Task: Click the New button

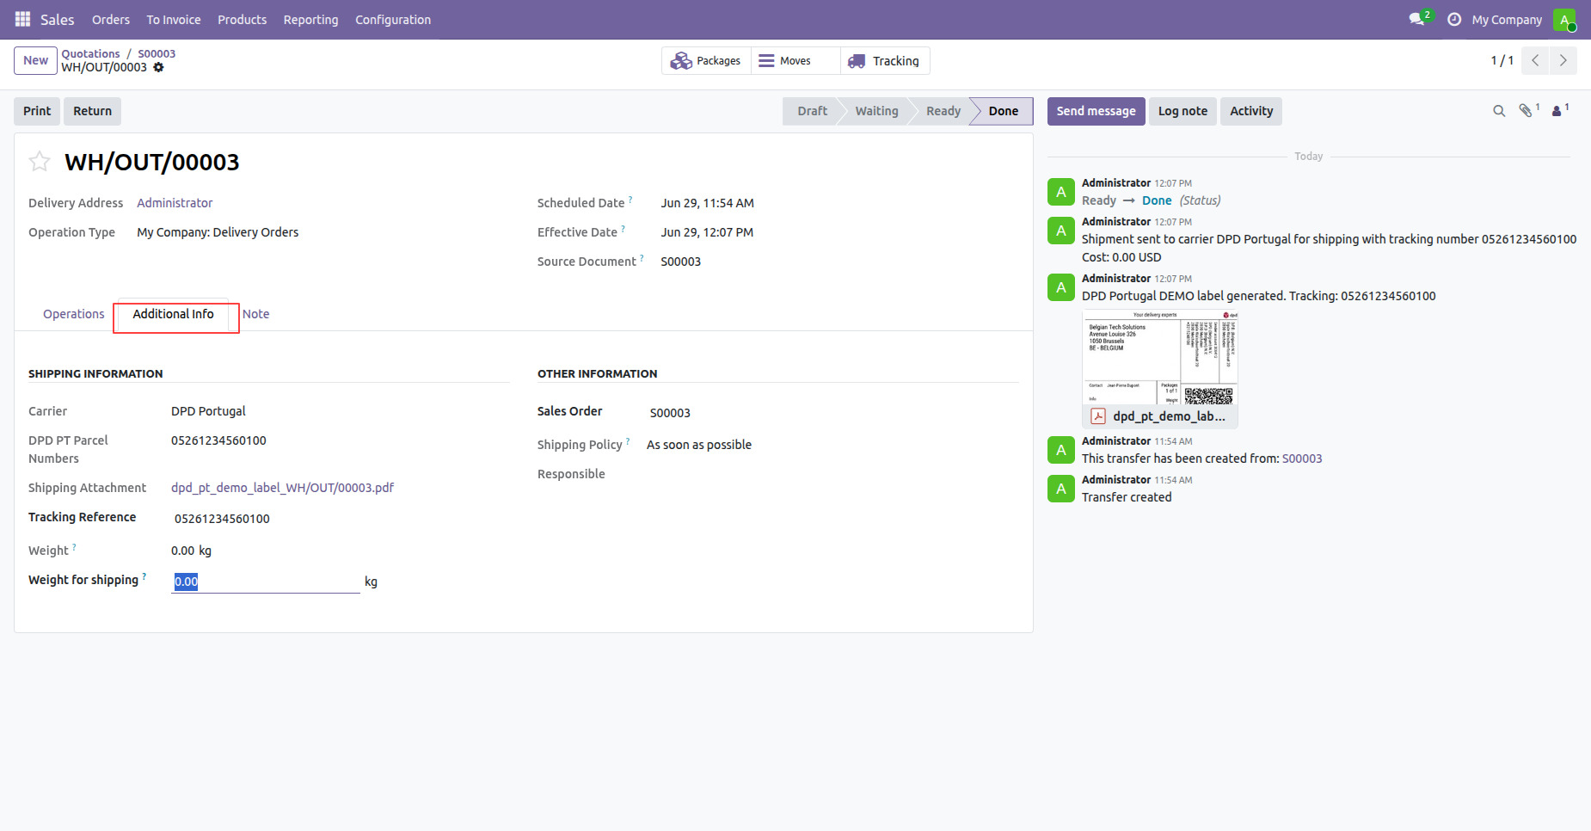Action: click(35, 60)
